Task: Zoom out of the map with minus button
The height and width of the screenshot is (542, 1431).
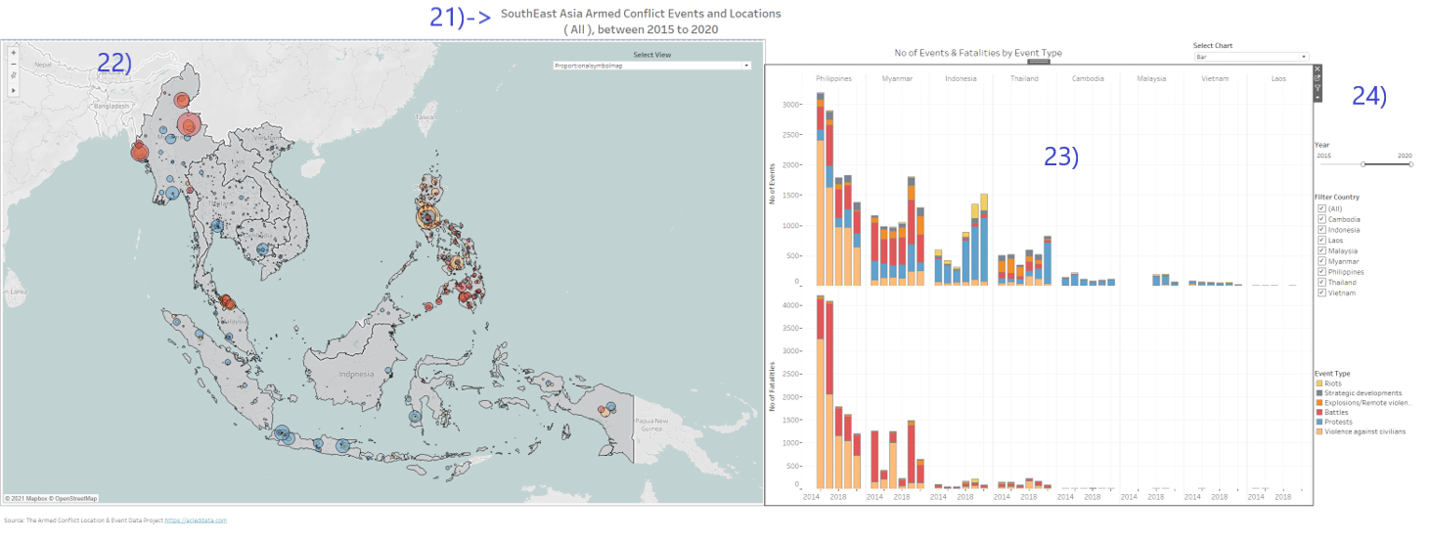Action: click(x=13, y=64)
